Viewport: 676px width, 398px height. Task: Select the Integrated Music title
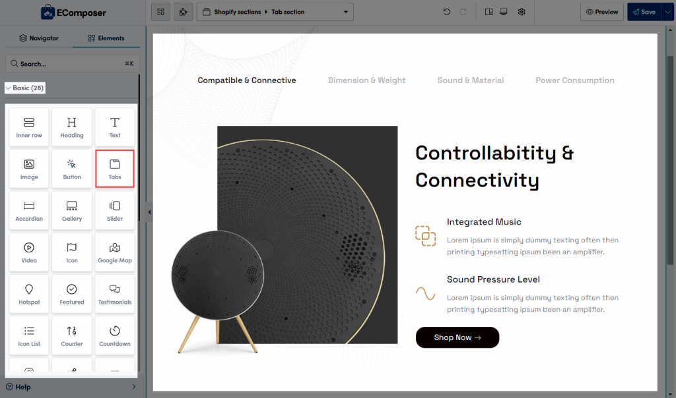click(x=484, y=222)
